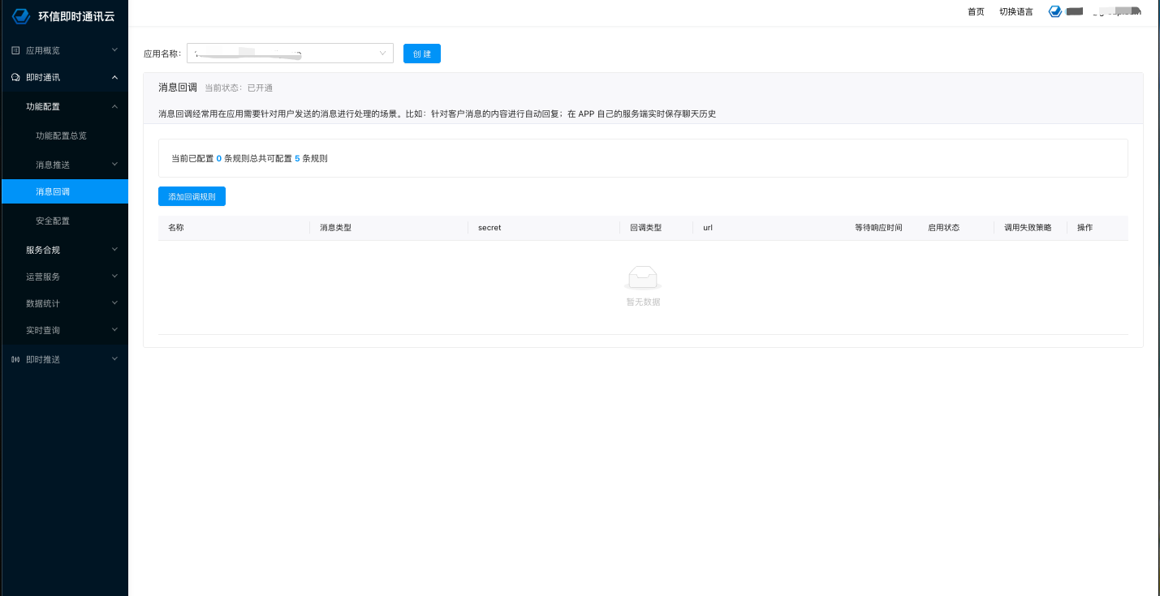Viewport: 1160px width, 596px height.
Task: Click the Easemob logo icon in the sidebar header
Action: [x=22, y=15]
